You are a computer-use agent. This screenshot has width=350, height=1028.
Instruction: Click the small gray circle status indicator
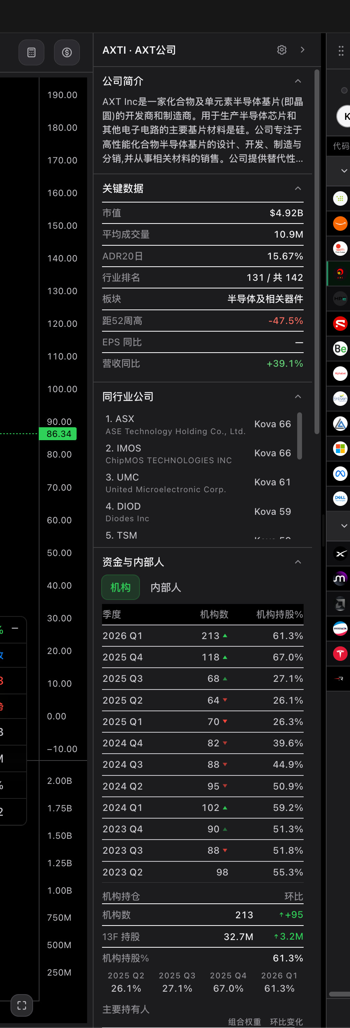(x=344, y=90)
